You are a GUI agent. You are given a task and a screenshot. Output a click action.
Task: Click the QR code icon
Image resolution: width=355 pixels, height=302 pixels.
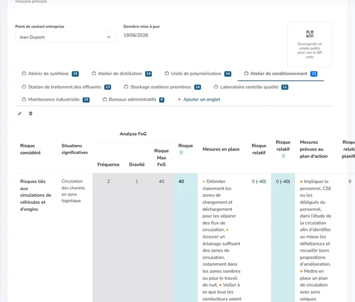pyautogui.click(x=309, y=34)
